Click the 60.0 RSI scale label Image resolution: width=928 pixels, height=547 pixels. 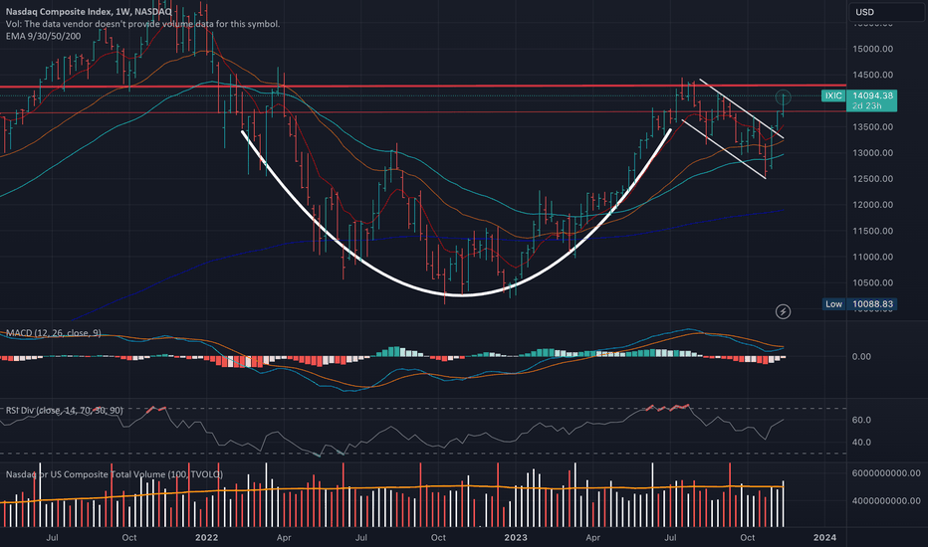click(x=861, y=420)
